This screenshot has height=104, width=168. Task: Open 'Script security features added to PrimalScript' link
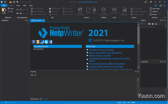107,64
